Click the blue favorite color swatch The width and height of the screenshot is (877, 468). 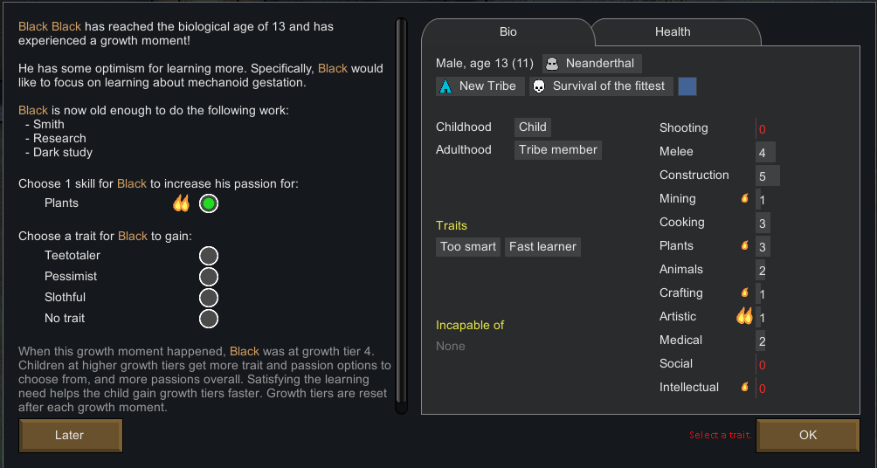click(x=687, y=86)
